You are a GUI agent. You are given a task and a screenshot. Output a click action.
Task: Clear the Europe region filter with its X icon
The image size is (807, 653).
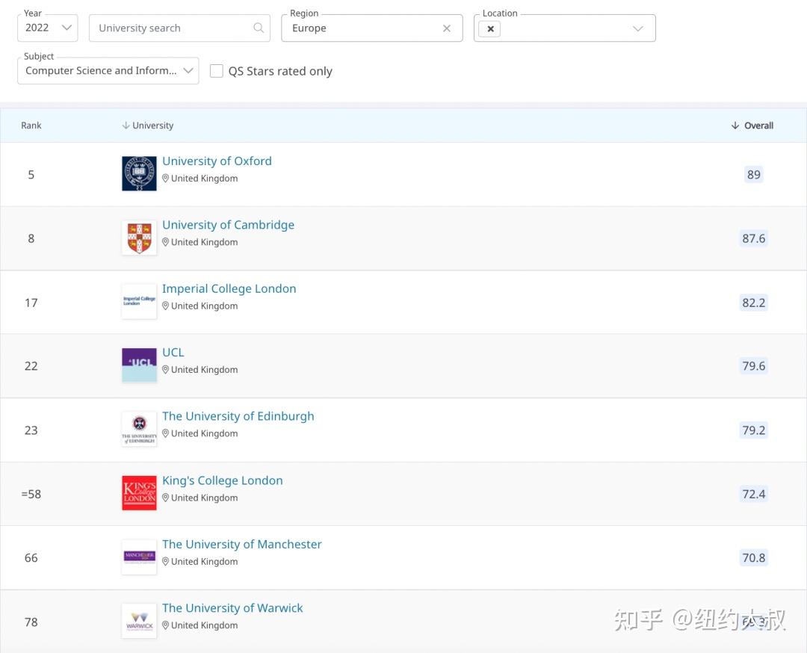[x=446, y=28]
